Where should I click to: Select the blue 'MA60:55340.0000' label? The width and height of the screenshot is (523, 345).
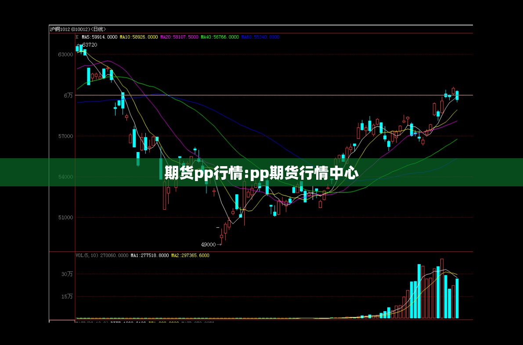[x=260, y=37]
